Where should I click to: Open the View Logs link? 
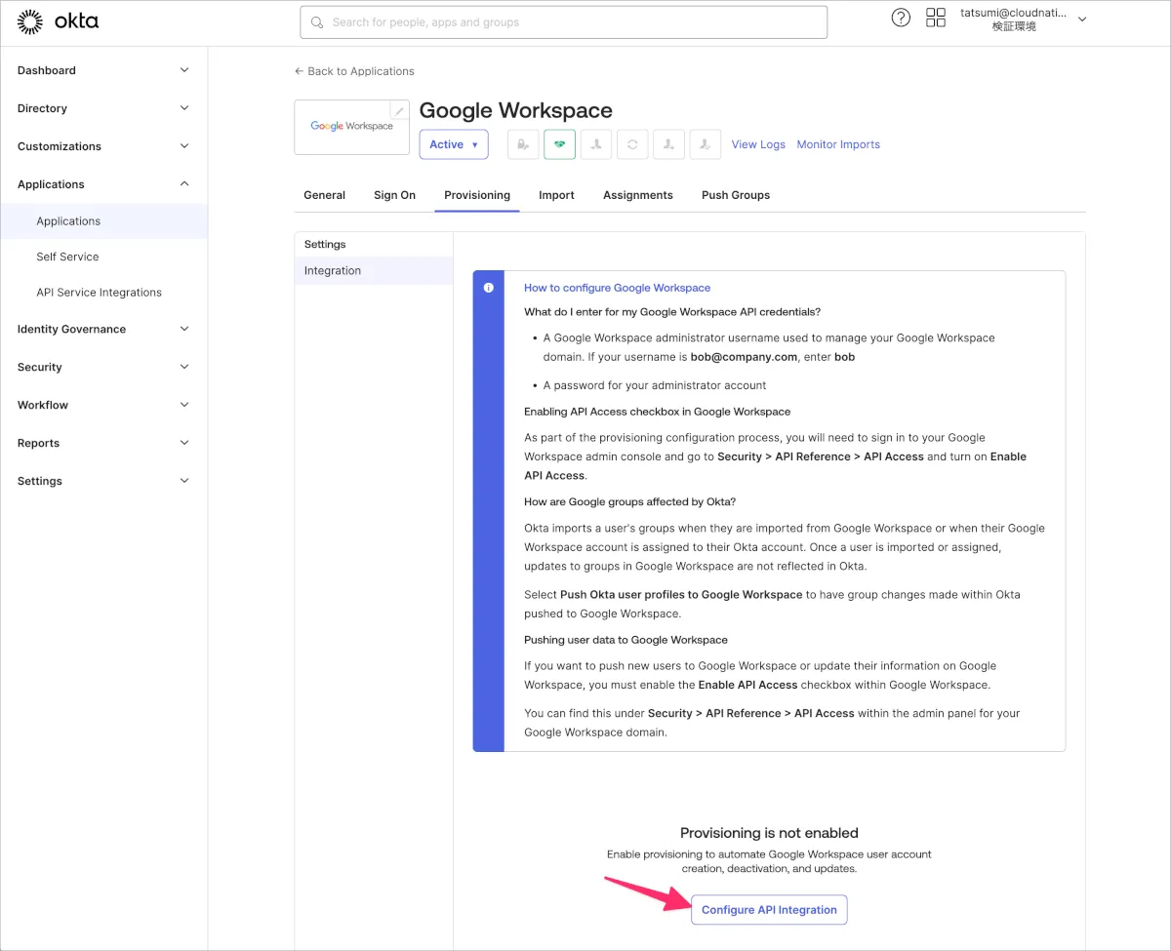(758, 144)
